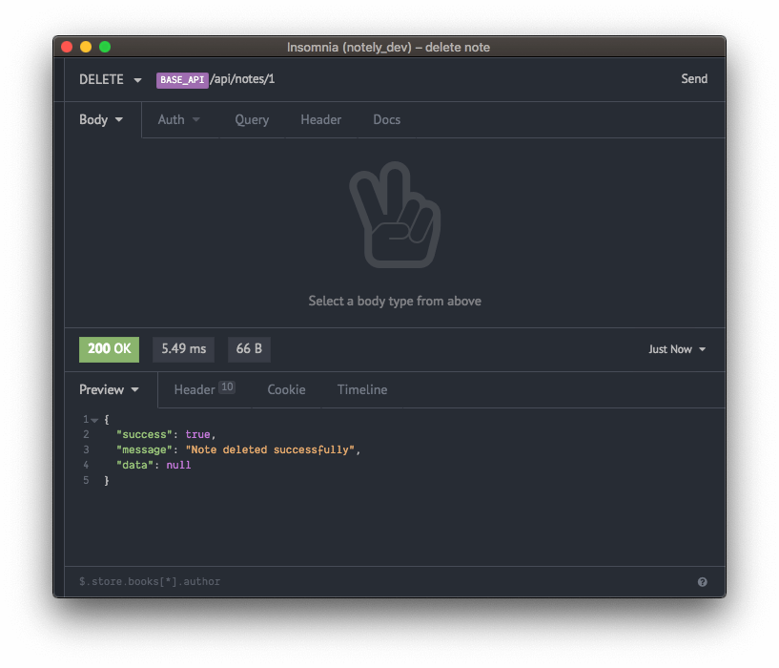Show the Timeline tab
The image size is (779, 668).
[362, 389]
